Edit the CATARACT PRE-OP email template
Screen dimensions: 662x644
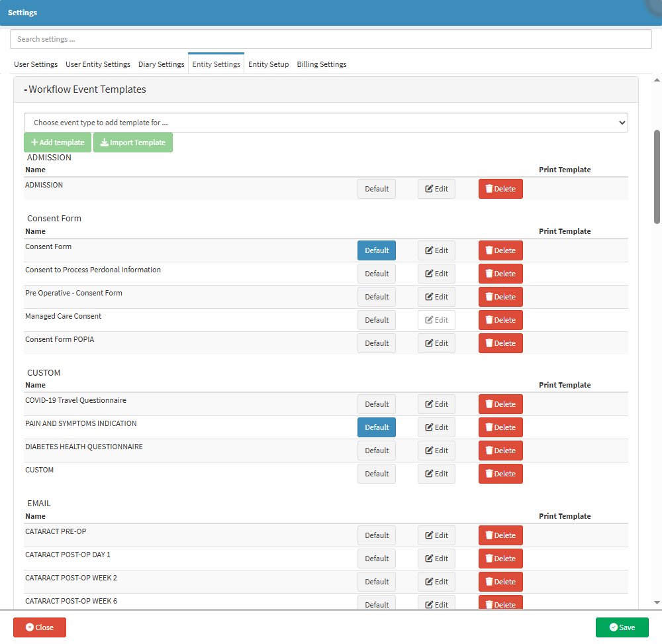point(436,535)
